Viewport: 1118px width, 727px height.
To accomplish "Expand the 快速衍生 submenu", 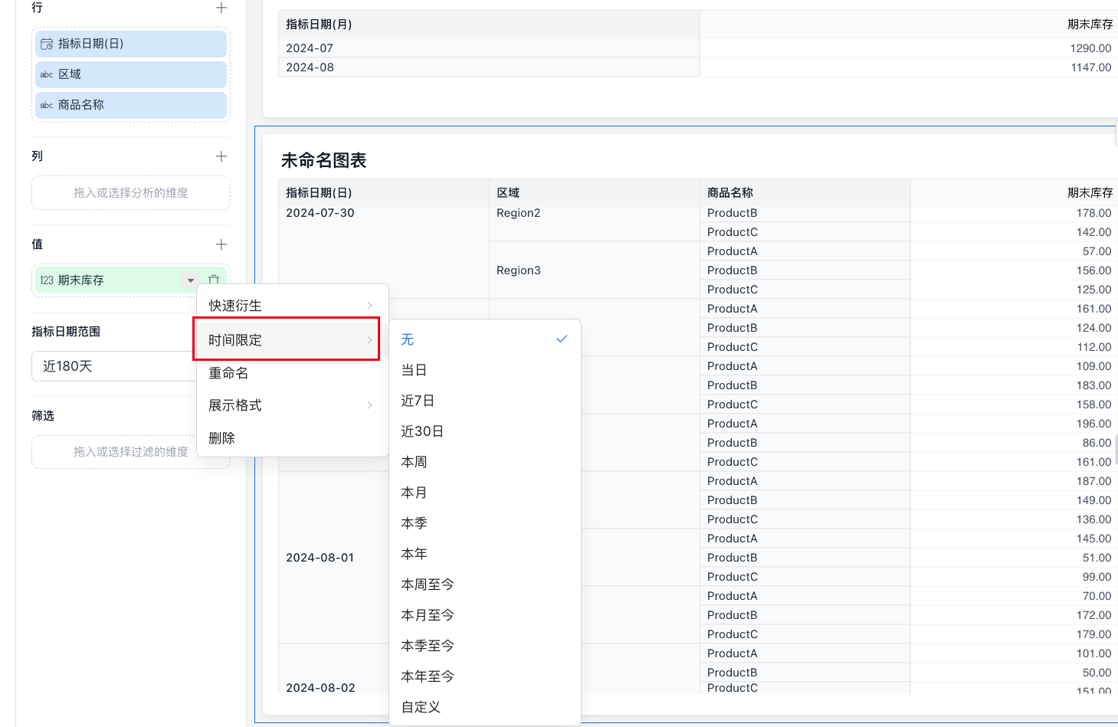I will 291,306.
